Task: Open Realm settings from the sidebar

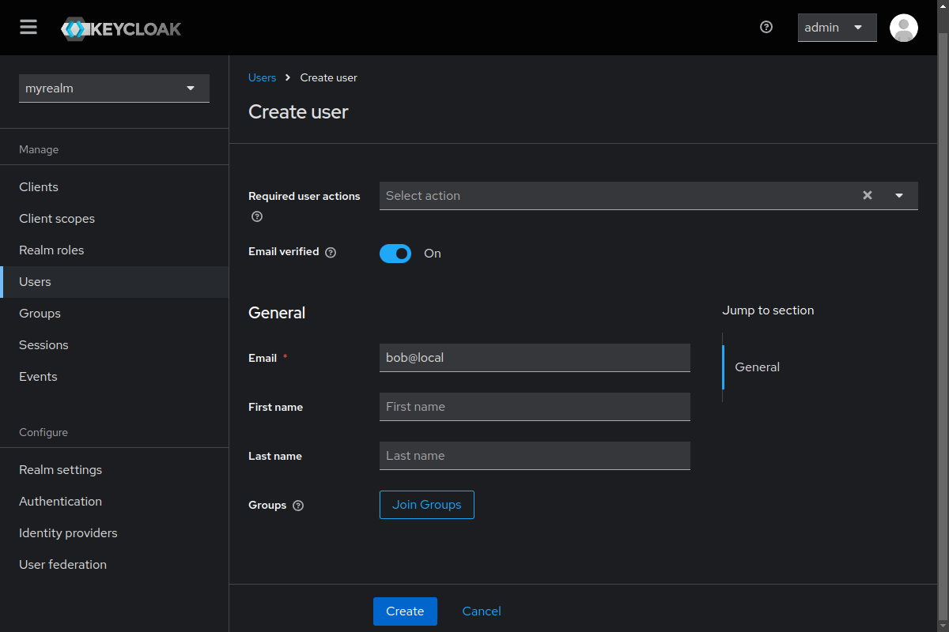Action: tap(60, 470)
